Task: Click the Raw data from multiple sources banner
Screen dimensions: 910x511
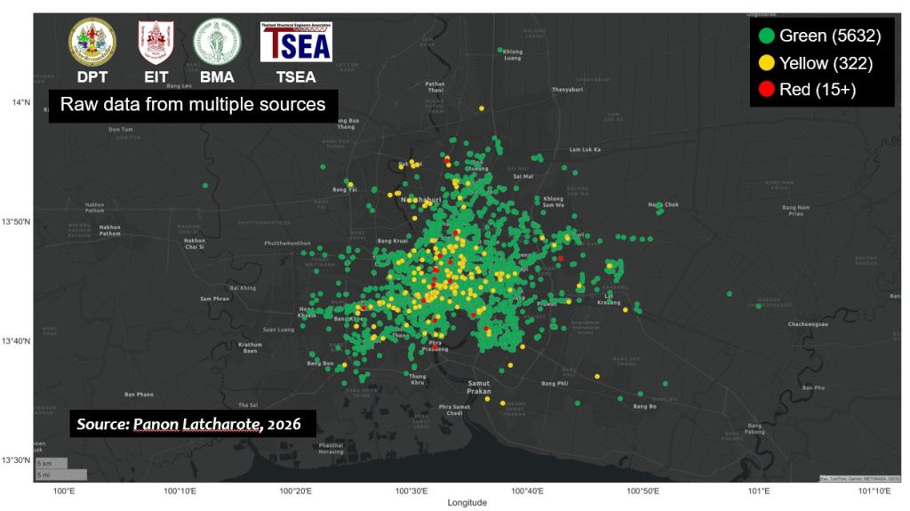Action: (193, 105)
